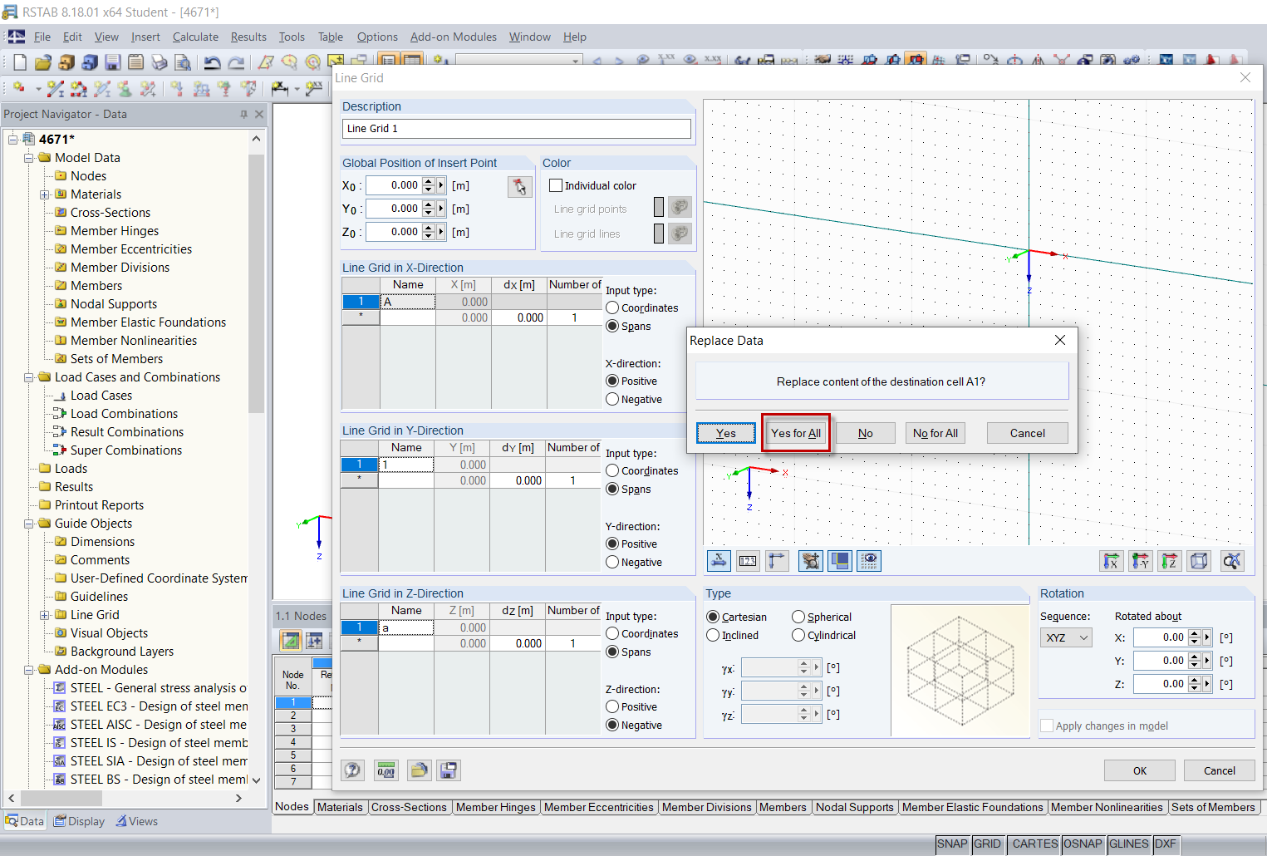
Task: Click the line grid points color swatch
Action: (659, 207)
